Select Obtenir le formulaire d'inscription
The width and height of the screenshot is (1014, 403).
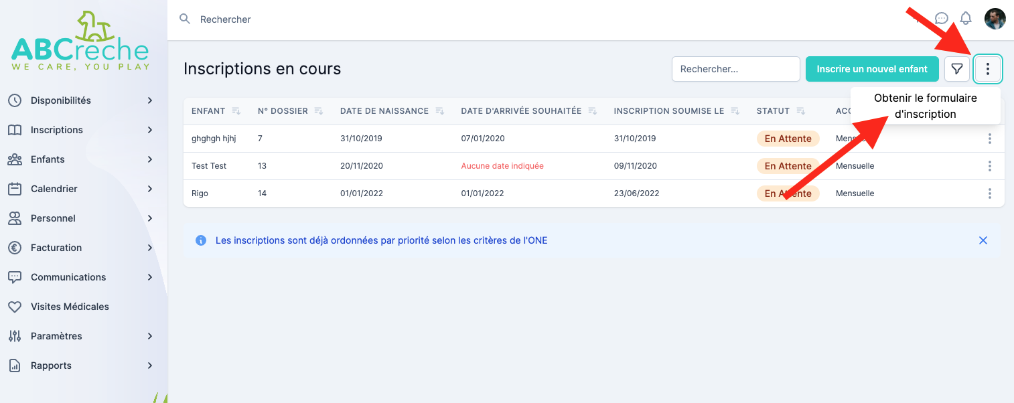point(925,106)
